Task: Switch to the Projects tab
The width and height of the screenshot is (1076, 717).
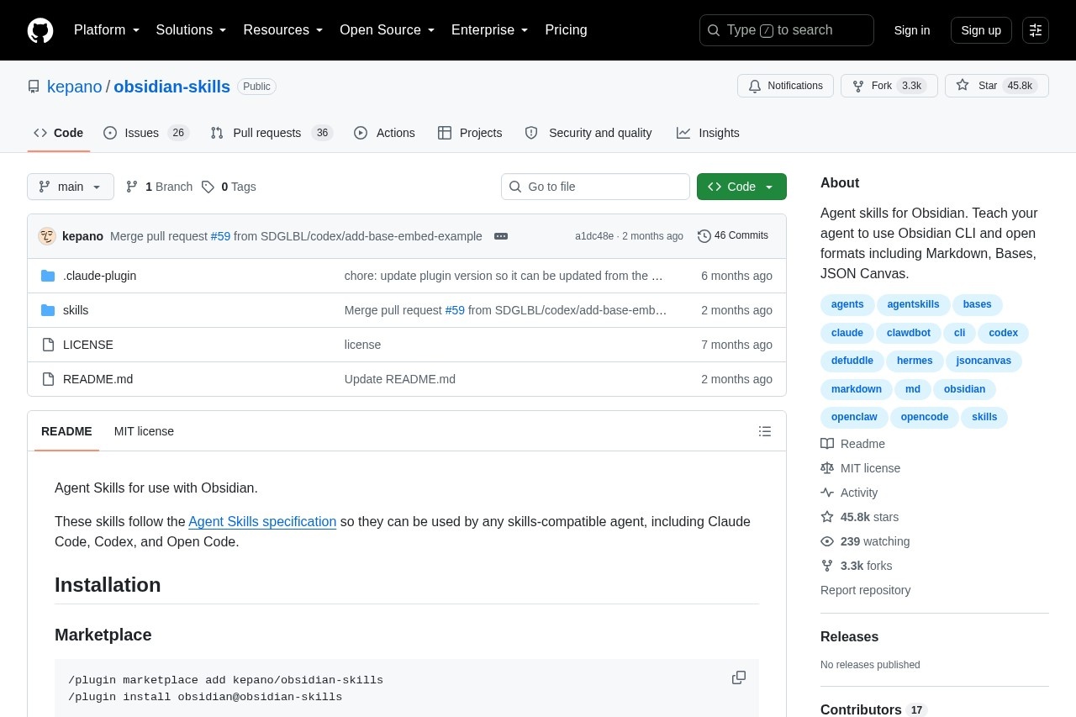Action: tap(470, 133)
